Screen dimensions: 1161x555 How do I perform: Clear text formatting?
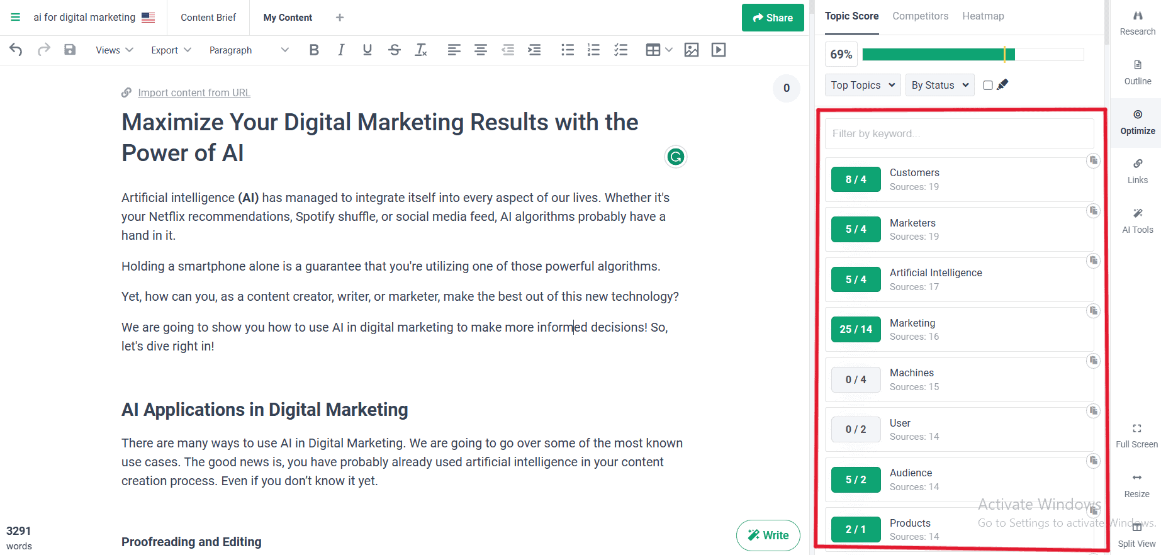[x=421, y=50]
